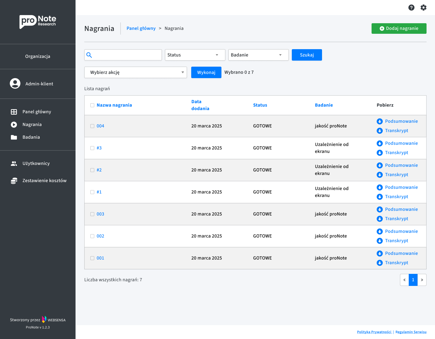Viewport: 435px width, 339px height.
Task: Click download icon for Podsumowanie of #2
Action: (x=380, y=165)
